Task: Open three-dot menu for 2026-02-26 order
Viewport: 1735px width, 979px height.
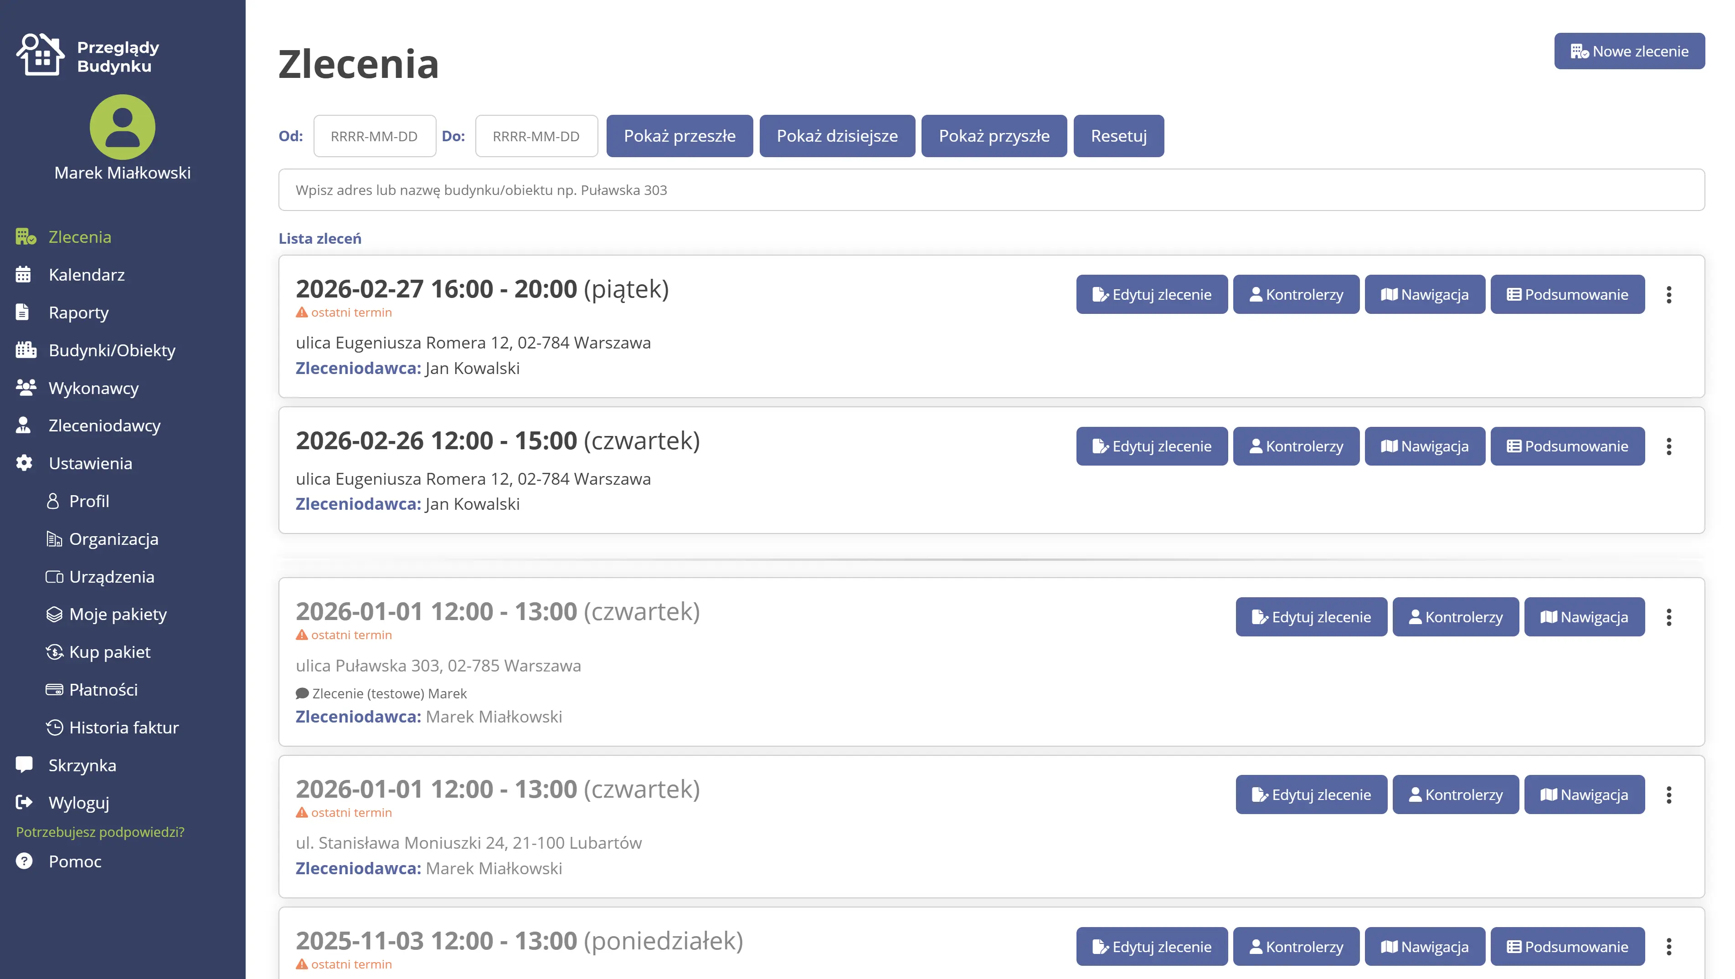Action: click(1669, 446)
